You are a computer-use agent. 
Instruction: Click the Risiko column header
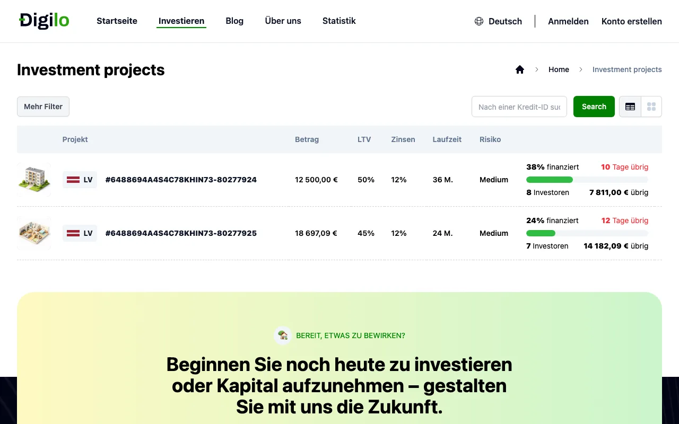(x=490, y=139)
